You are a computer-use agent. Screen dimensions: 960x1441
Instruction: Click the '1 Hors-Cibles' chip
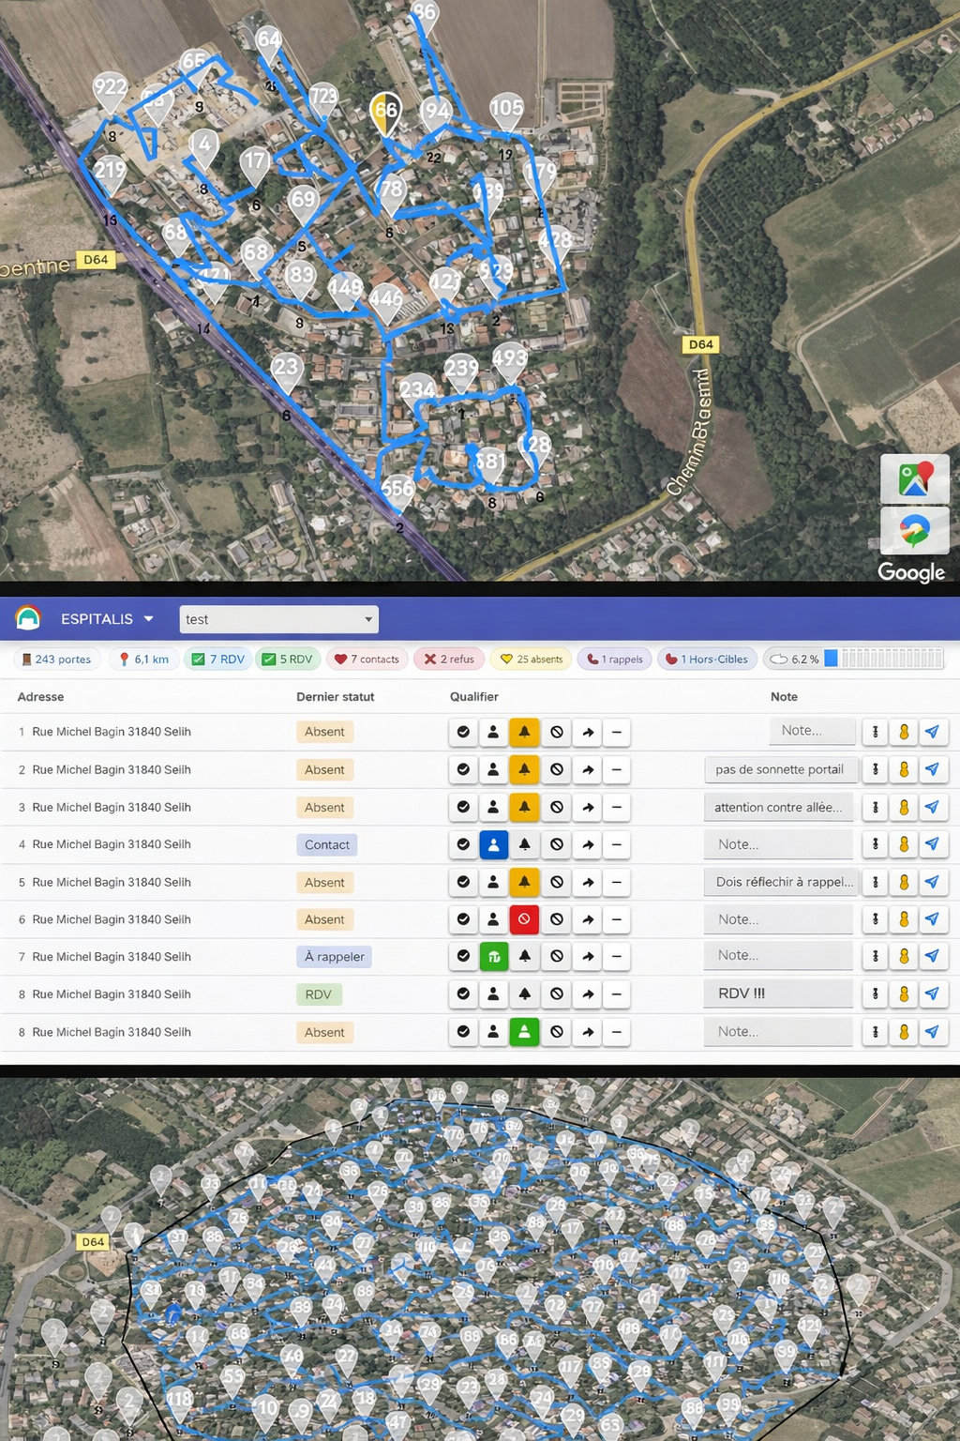[707, 660]
